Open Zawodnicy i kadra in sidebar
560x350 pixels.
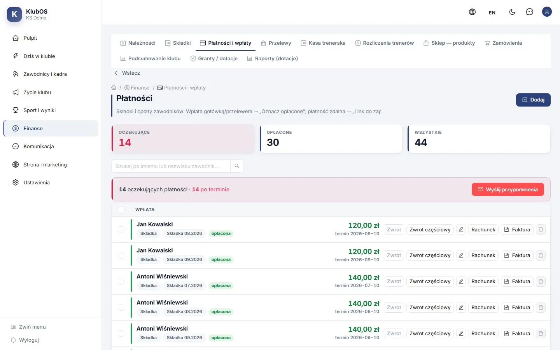[x=51, y=74]
